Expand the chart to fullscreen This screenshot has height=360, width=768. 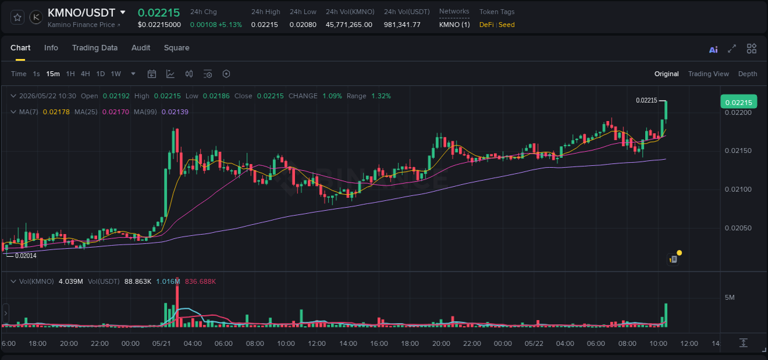(732, 49)
